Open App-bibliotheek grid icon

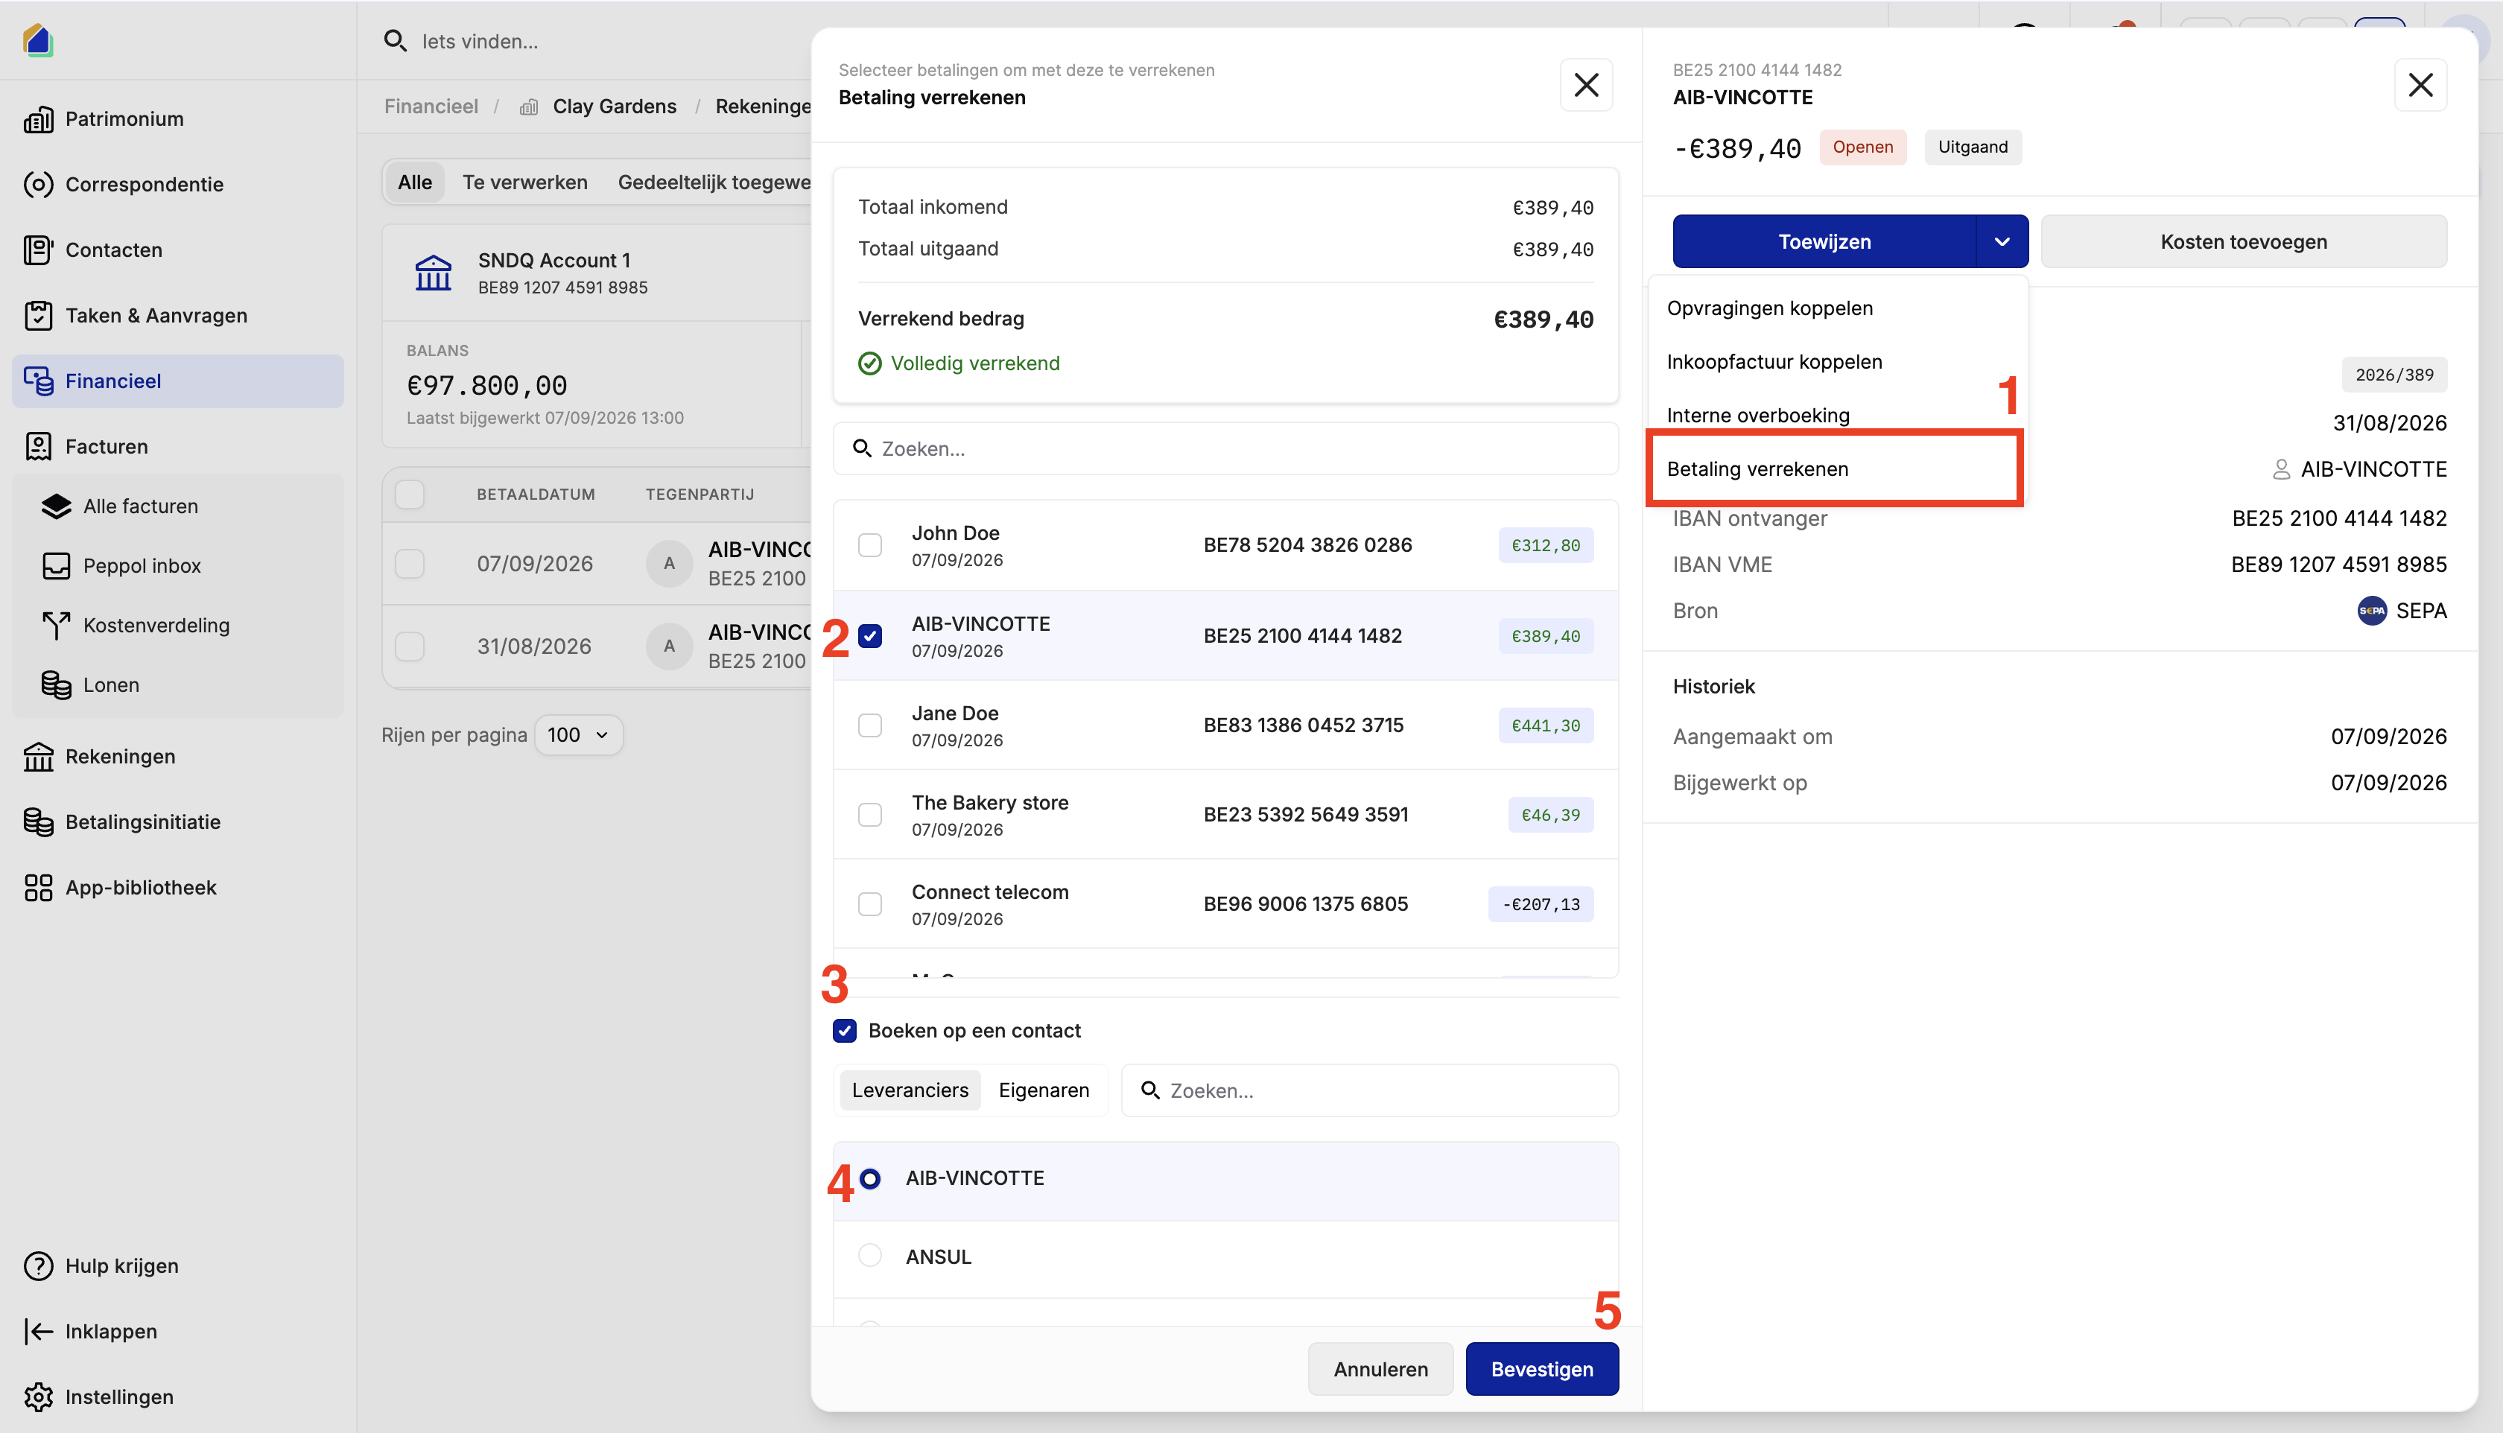tap(39, 888)
